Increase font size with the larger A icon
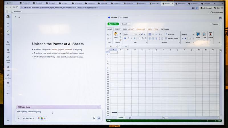 [142, 34]
